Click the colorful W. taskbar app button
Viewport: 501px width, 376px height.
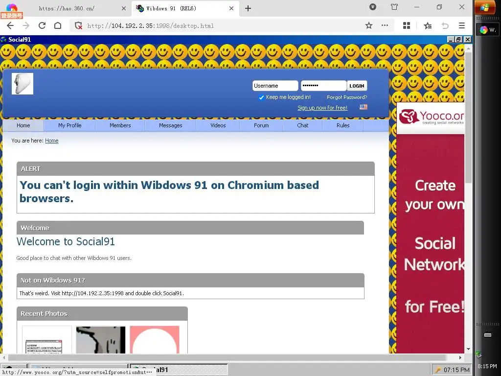pos(488,30)
